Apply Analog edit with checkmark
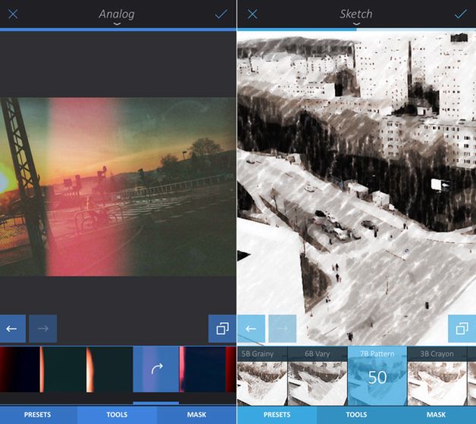Viewport: 476px width, 424px height. [221, 14]
